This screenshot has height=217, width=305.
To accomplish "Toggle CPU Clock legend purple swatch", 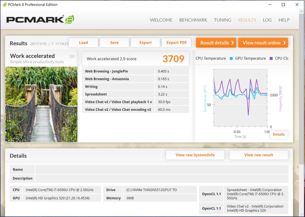I will [x=271, y=58].
